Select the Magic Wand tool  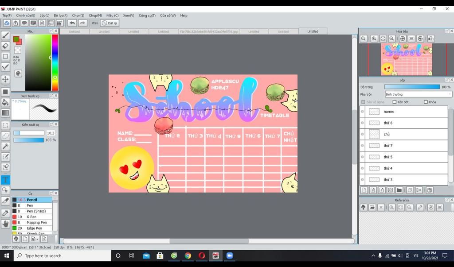pos(5,147)
